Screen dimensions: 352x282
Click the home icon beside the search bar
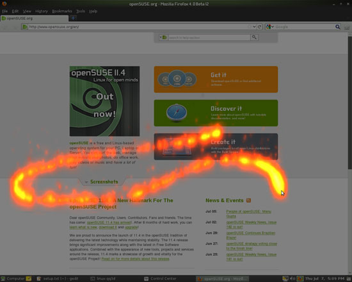click(347, 27)
